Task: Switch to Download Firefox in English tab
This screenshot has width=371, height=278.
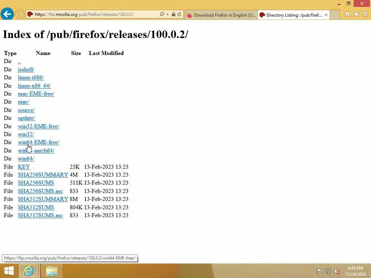Action: [x=221, y=15]
